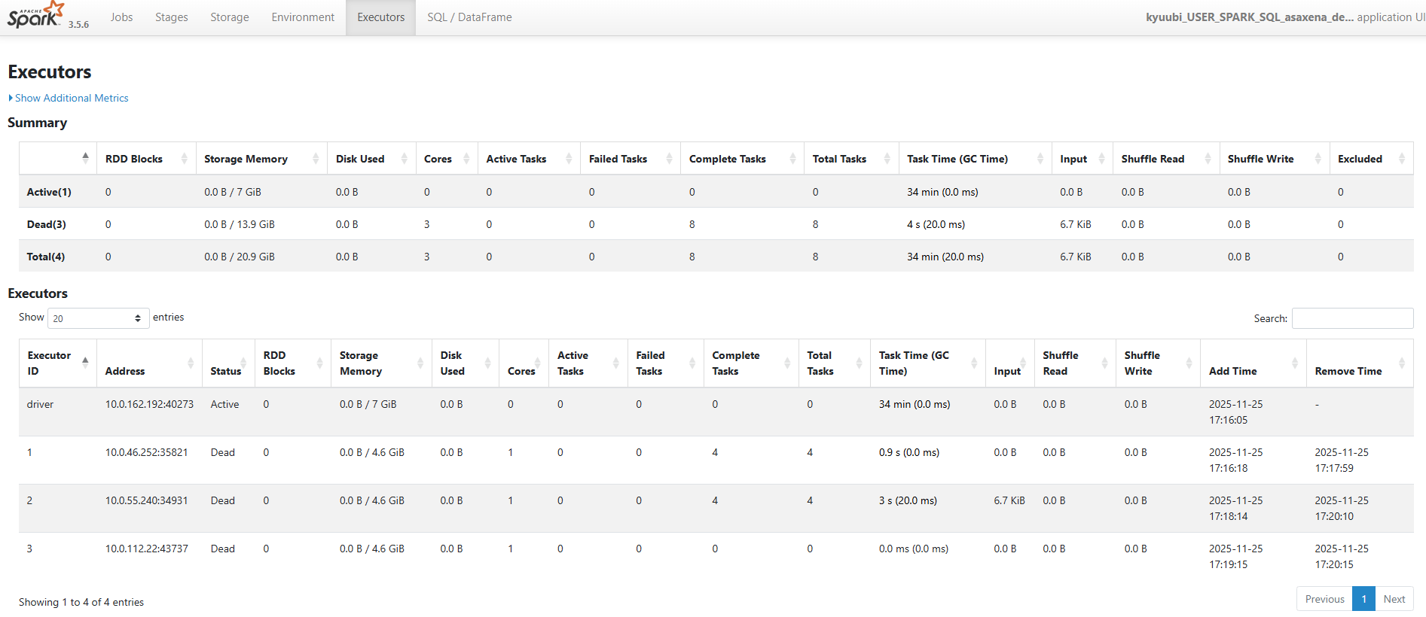
Task: Sort executors by Address sort icon
Action: pyautogui.click(x=191, y=363)
